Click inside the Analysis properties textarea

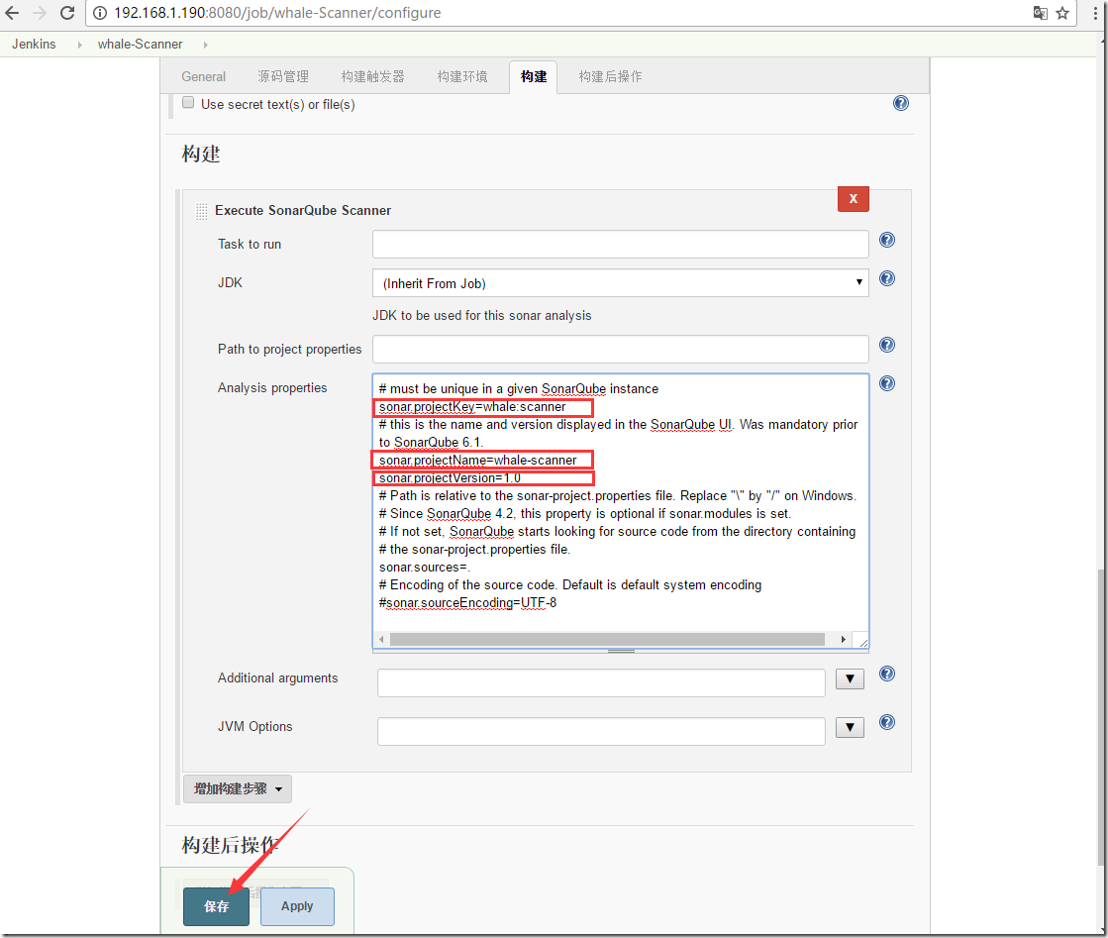[620, 510]
